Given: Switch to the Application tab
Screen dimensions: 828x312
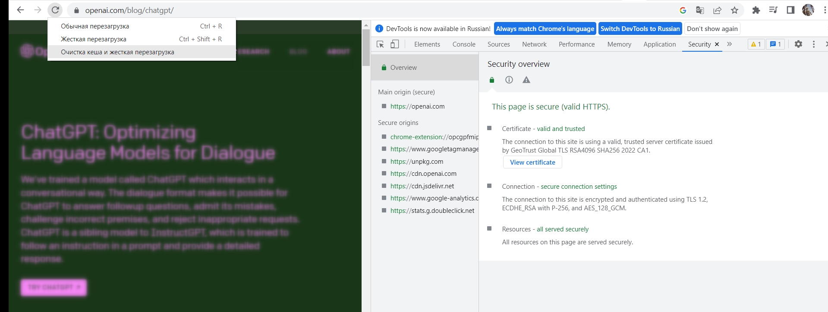Looking at the screenshot, I should tap(659, 44).
